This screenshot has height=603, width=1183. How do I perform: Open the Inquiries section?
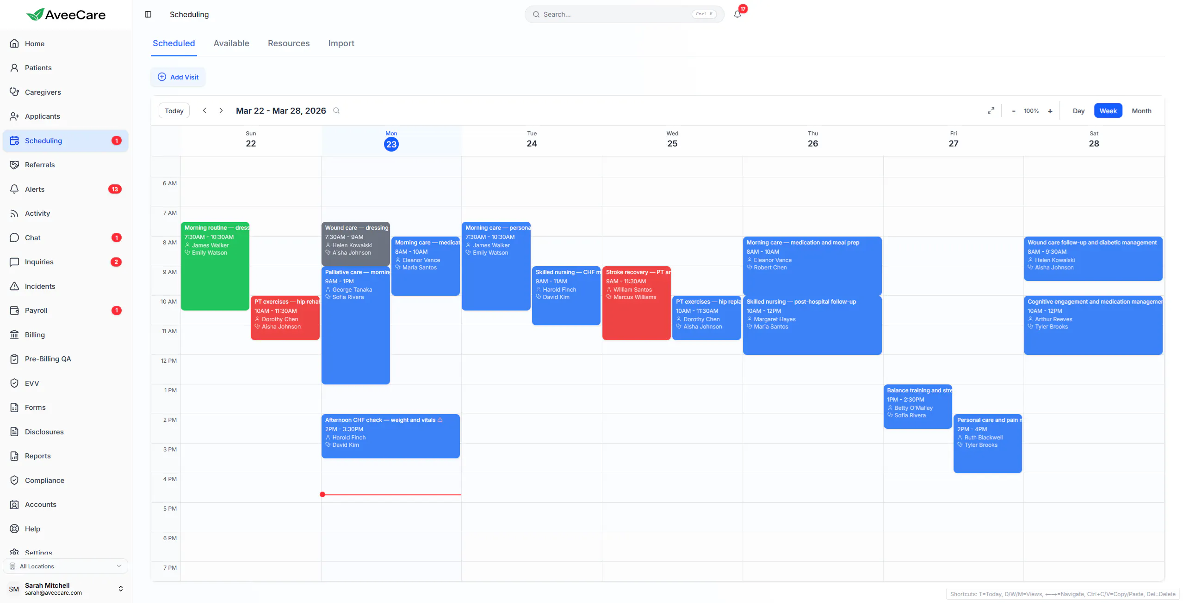(x=65, y=262)
